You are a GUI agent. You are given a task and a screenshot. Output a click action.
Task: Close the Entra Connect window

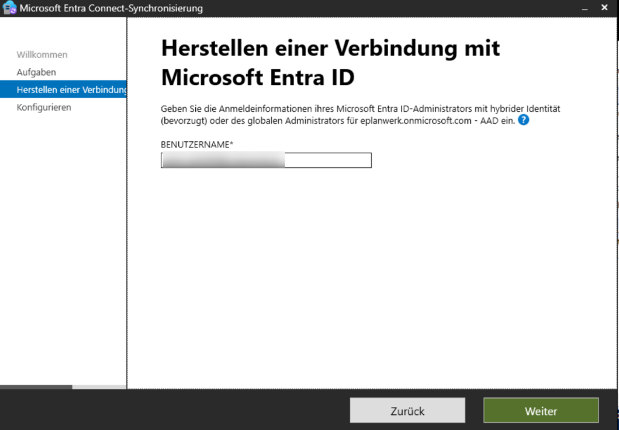[x=604, y=7]
